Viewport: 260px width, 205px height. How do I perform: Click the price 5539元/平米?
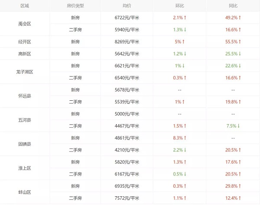(x=127, y=102)
